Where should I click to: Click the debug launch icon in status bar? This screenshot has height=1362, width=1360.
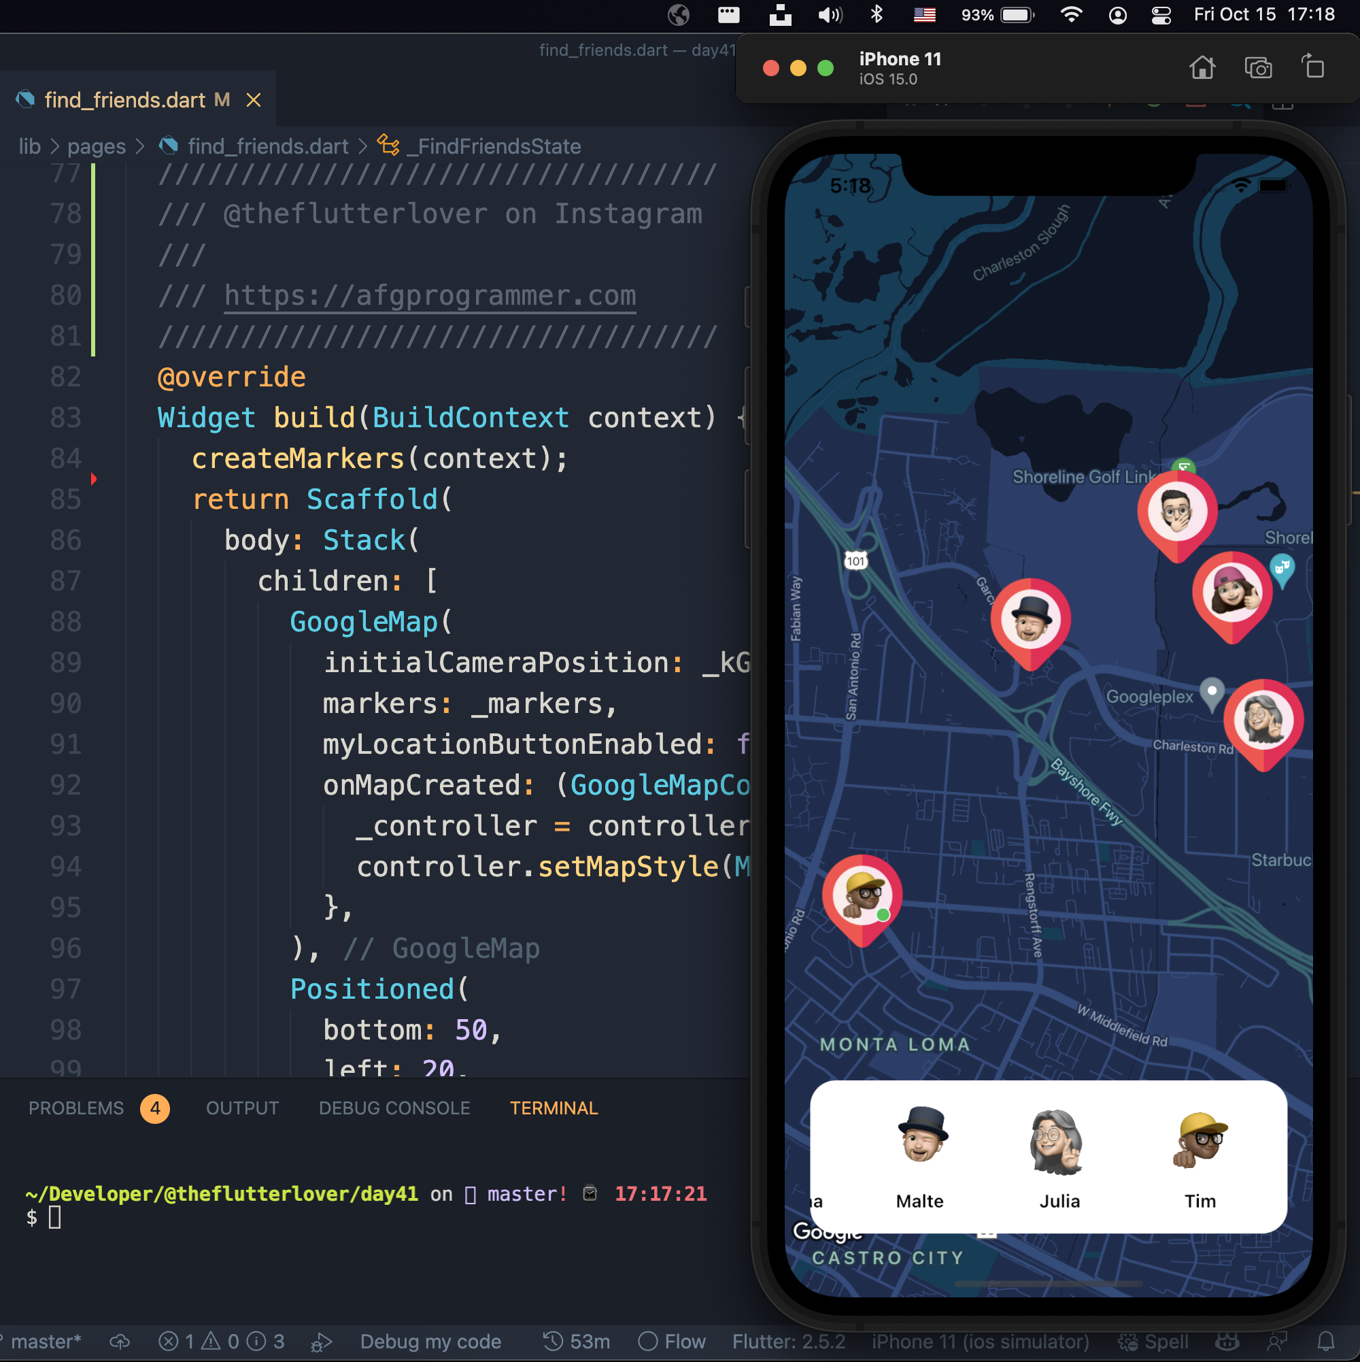tap(322, 1342)
